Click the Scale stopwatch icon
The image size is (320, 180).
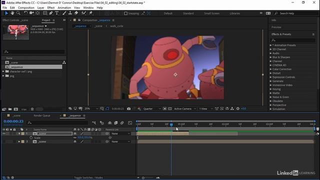(x=31, y=138)
